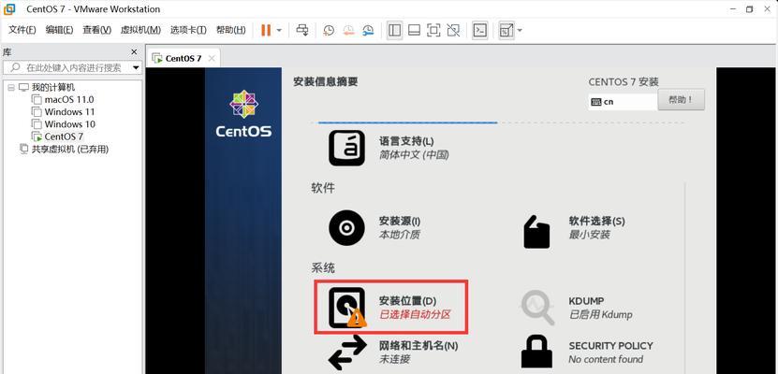Click the 未连接 status text
This screenshot has width=778, height=374.
click(x=394, y=359)
